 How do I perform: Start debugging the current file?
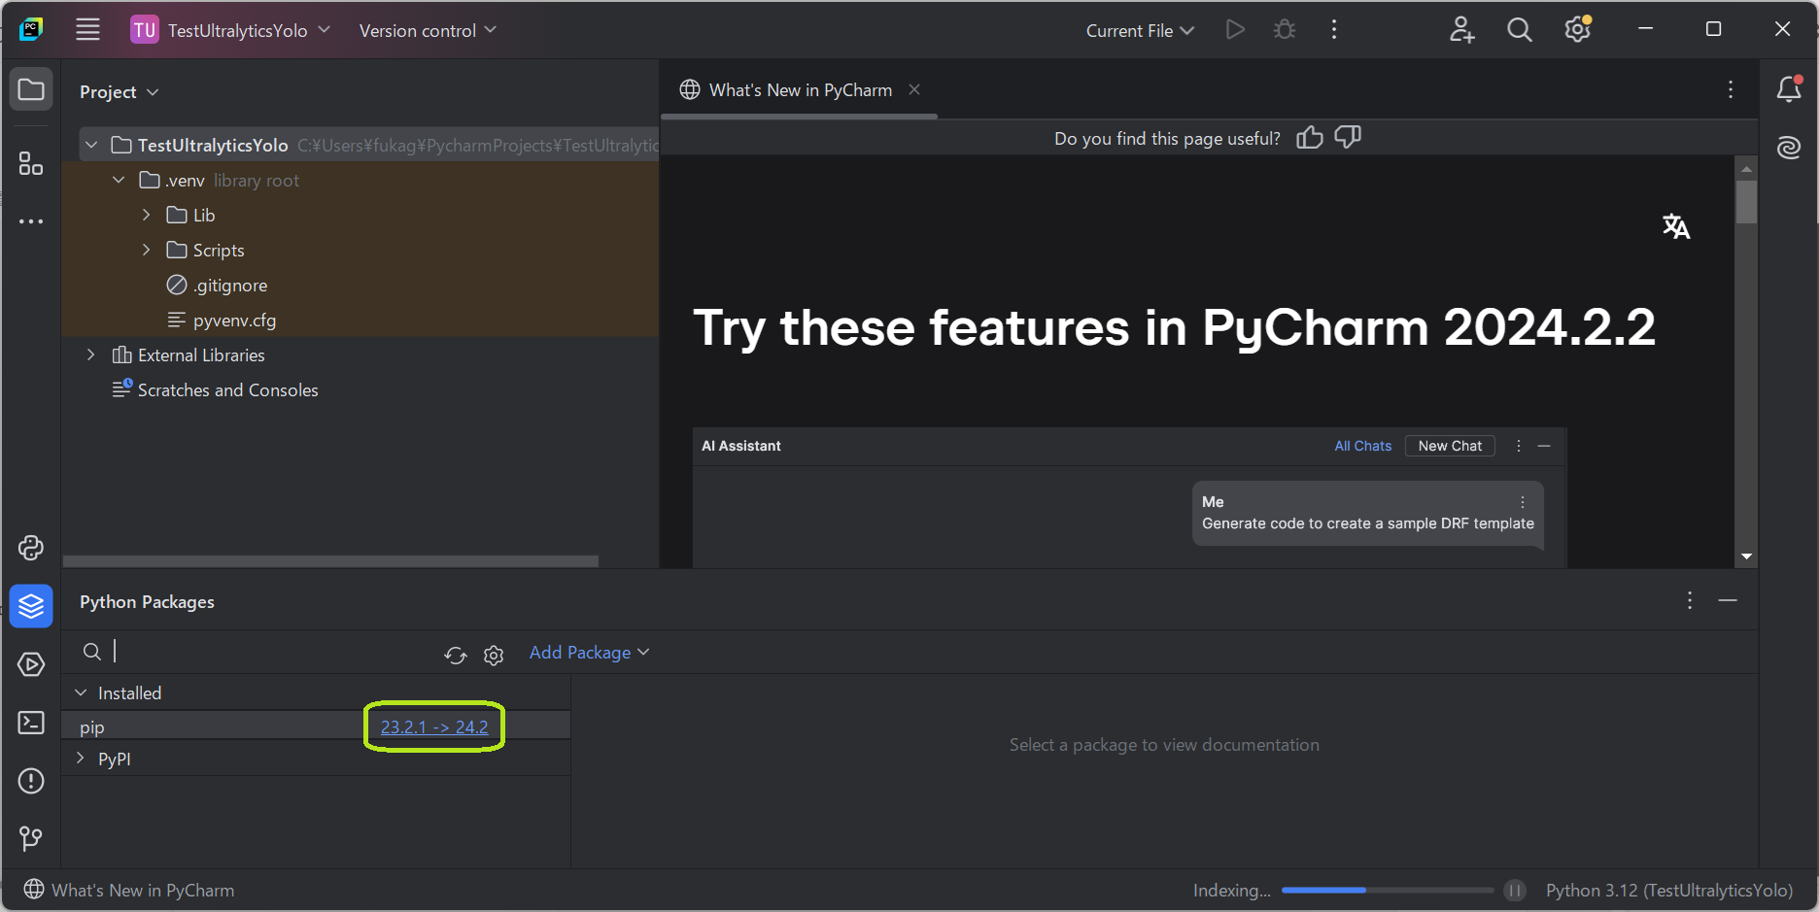coord(1285,30)
